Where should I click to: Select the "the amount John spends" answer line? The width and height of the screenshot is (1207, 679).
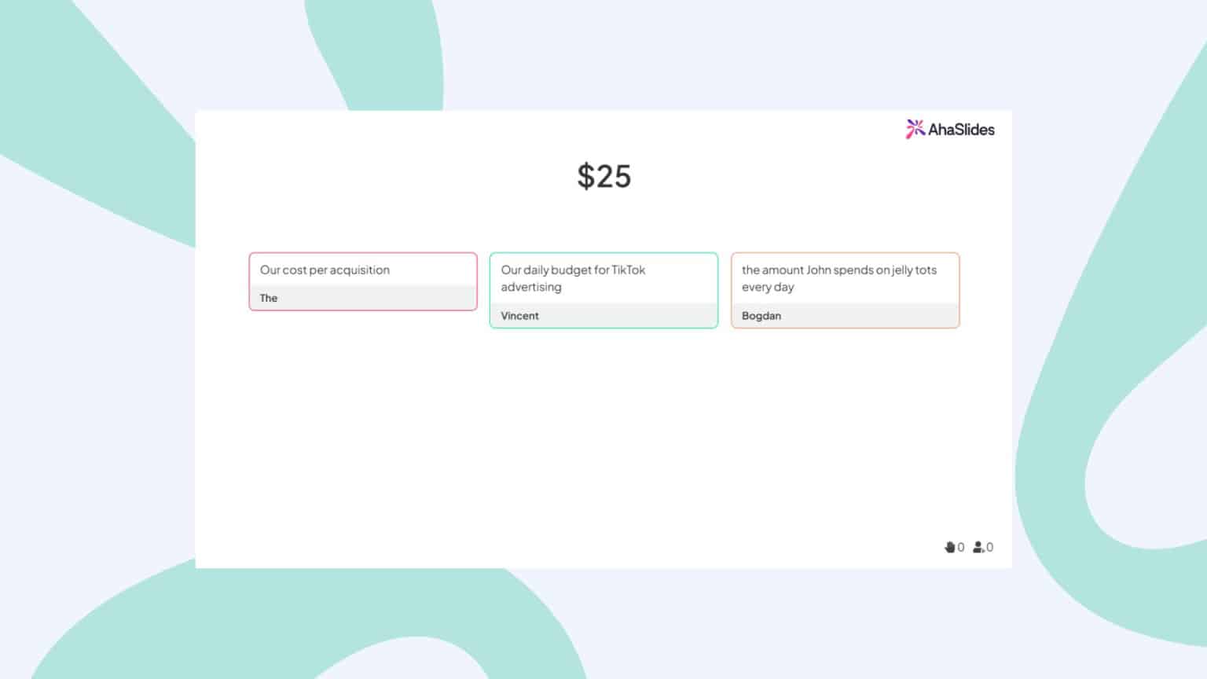point(838,270)
